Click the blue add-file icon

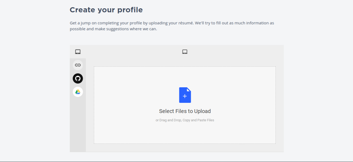(185, 95)
